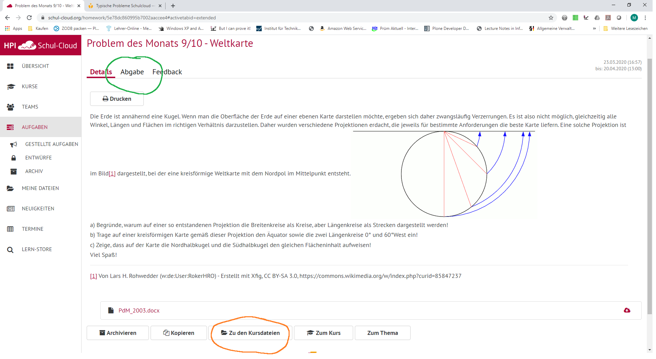The image size is (656, 359).
Task: Reload the page using the refresh icon
Action: (30, 18)
